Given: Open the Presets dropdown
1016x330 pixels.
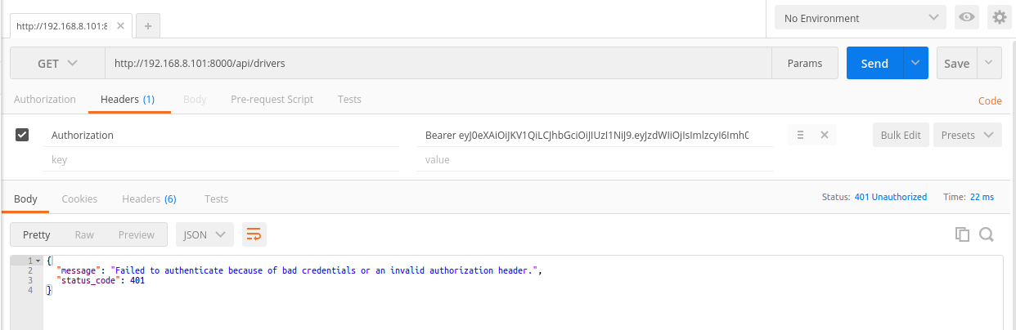Looking at the screenshot, I should 968,135.
